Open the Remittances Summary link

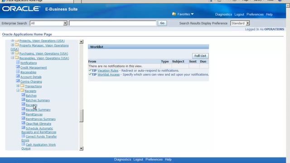[41, 119]
